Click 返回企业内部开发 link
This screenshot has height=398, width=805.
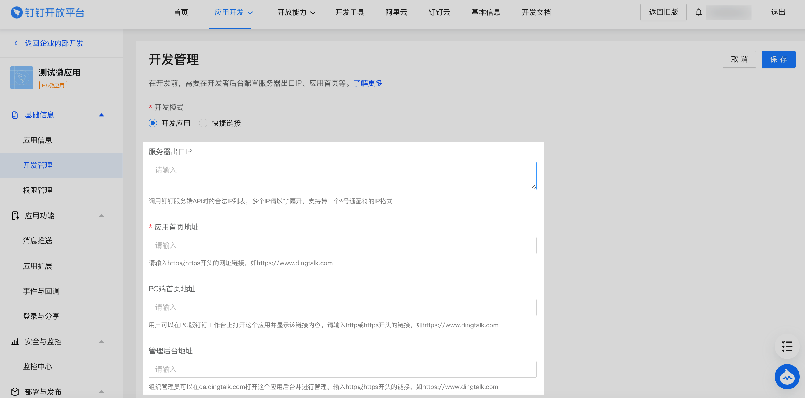tap(54, 43)
